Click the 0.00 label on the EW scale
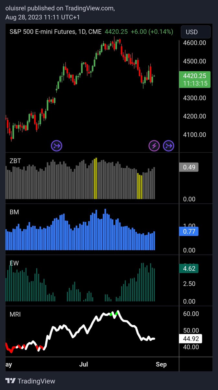Screen dimensions: 218x390 pyautogui.click(x=189, y=302)
